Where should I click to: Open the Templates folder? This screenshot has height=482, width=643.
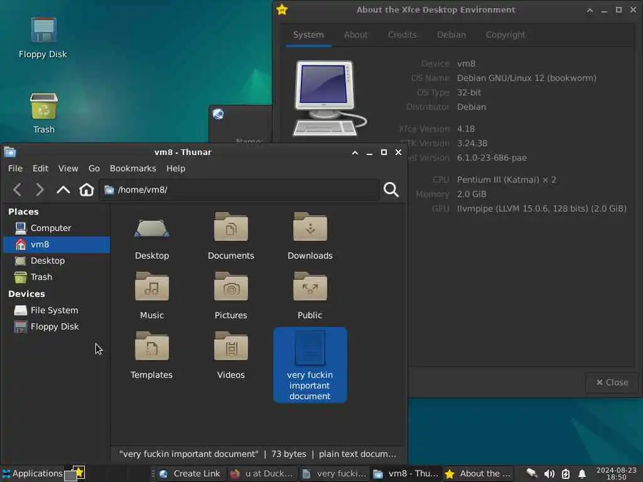pos(152,356)
